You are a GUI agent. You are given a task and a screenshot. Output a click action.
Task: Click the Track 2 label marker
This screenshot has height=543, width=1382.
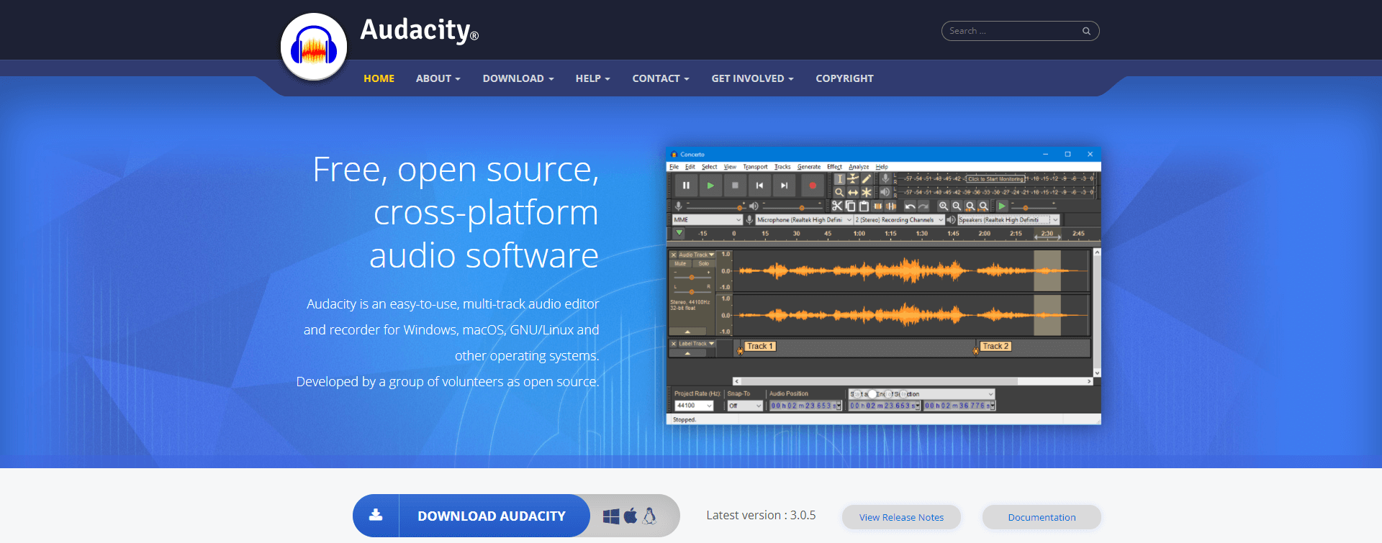(996, 346)
